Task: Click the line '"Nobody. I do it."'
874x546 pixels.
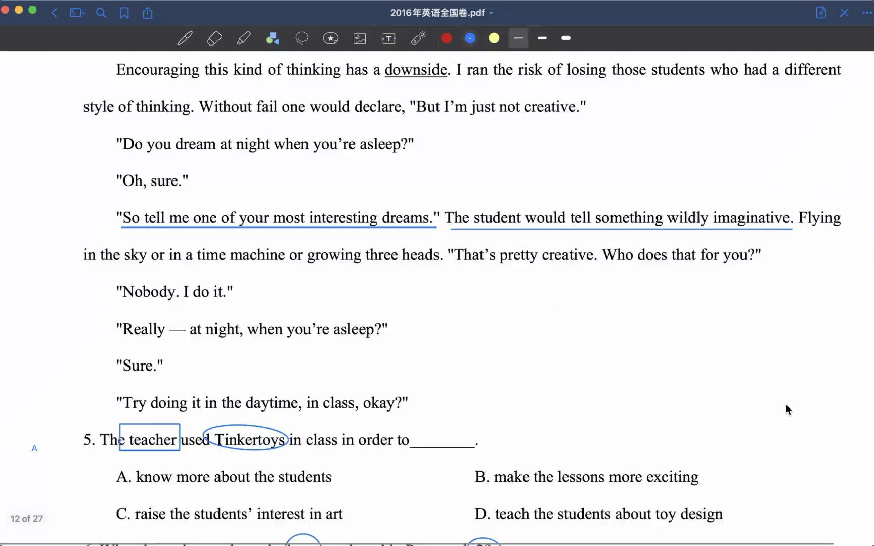Action: pyautogui.click(x=174, y=292)
